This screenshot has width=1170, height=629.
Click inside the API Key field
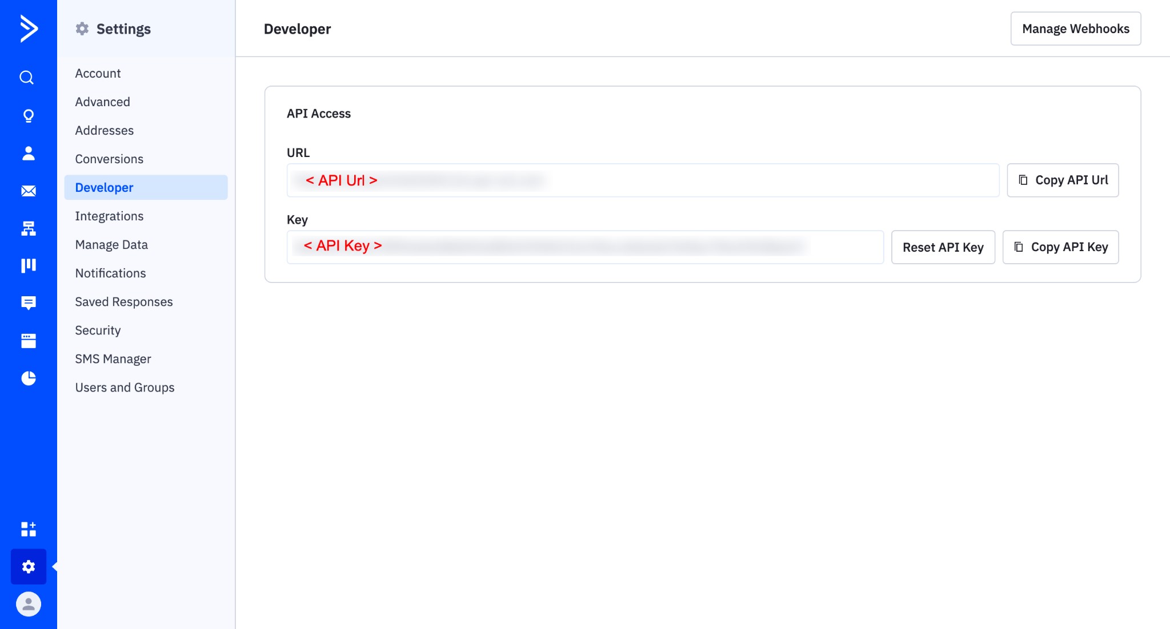tap(585, 247)
